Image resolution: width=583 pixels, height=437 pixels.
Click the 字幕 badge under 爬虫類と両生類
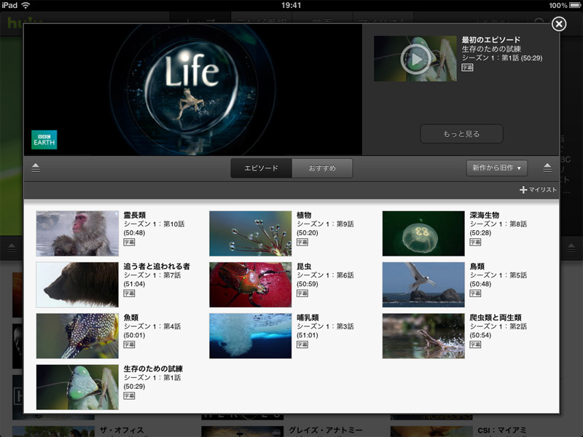[475, 345]
